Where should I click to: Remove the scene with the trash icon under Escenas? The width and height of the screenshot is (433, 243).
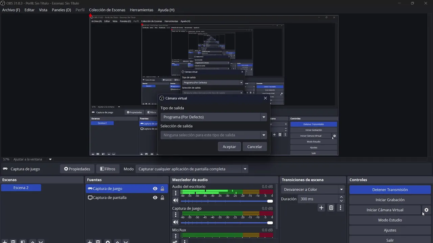click(x=13, y=241)
